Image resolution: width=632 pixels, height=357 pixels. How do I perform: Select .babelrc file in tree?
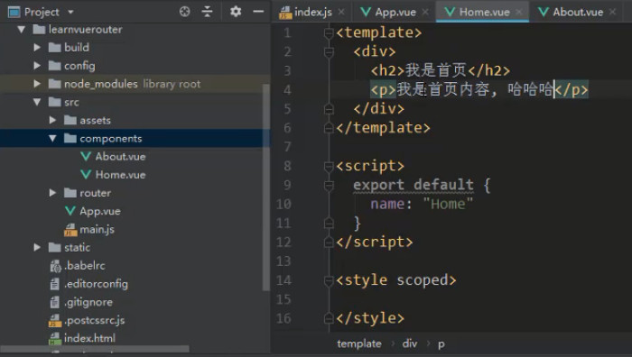[85, 266]
